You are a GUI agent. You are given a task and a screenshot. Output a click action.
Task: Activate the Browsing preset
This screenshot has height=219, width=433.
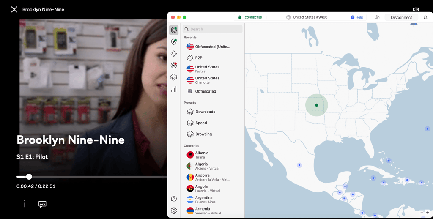pos(211,134)
